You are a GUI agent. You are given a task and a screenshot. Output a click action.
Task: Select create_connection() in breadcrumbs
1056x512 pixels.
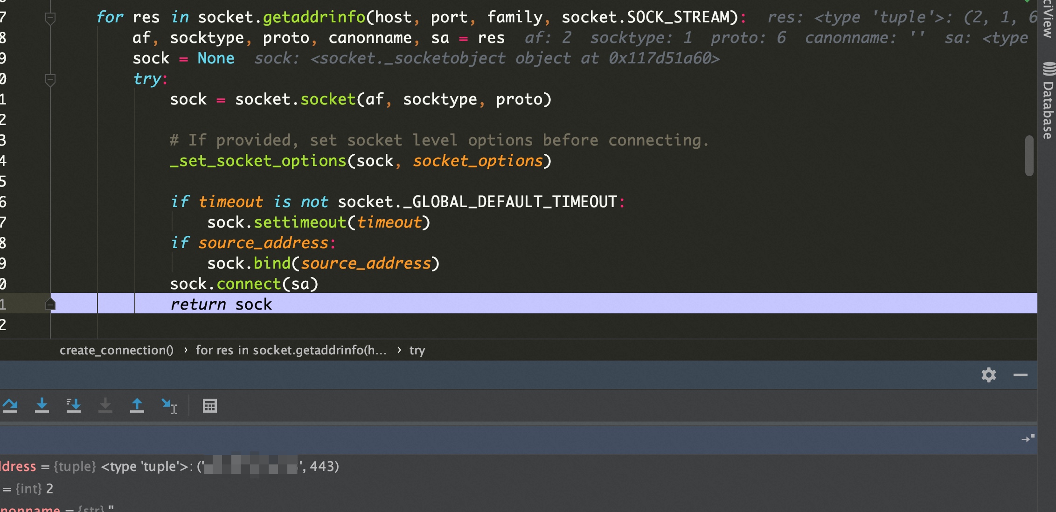(117, 350)
